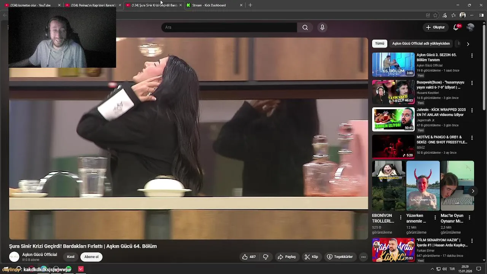
Task: Show hidden system tray icons chevron
Action: tap(432, 269)
